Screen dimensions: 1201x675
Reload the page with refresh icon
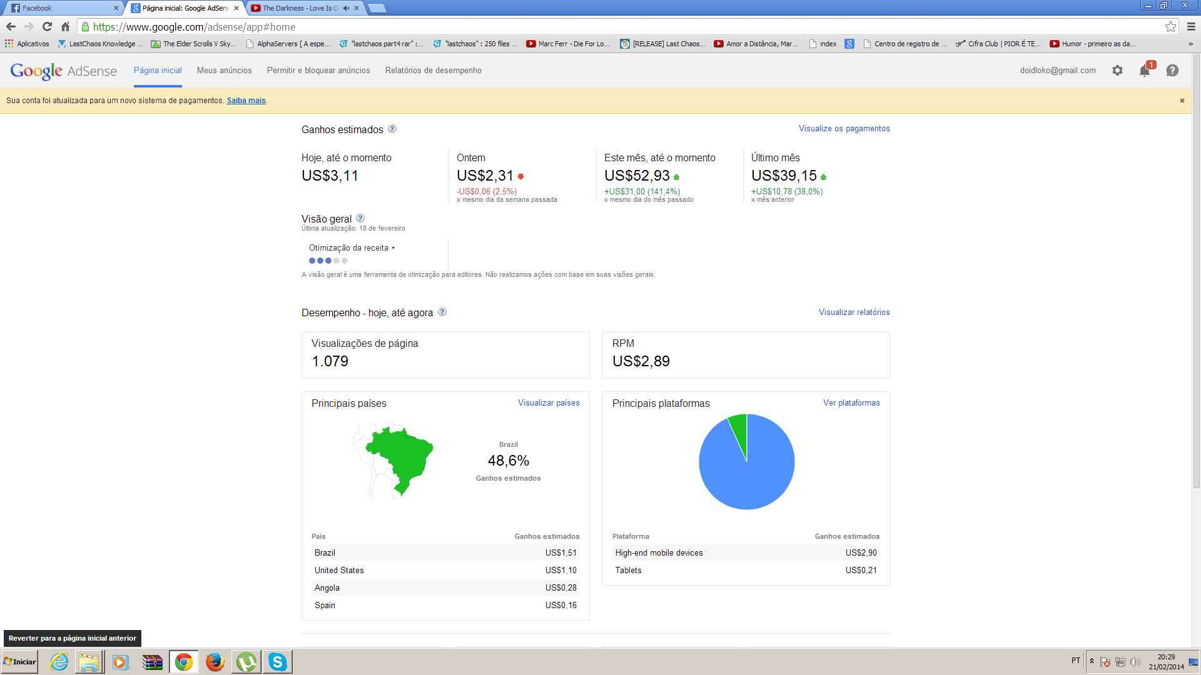click(47, 27)
